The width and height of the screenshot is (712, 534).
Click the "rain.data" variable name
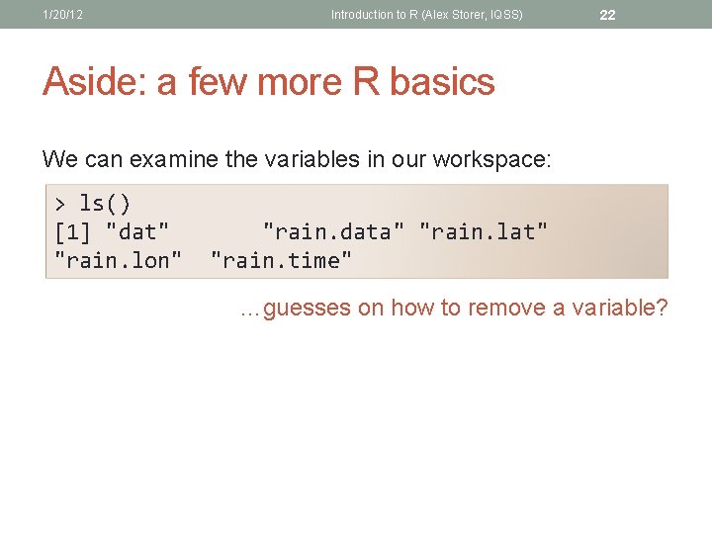point(333,231)
